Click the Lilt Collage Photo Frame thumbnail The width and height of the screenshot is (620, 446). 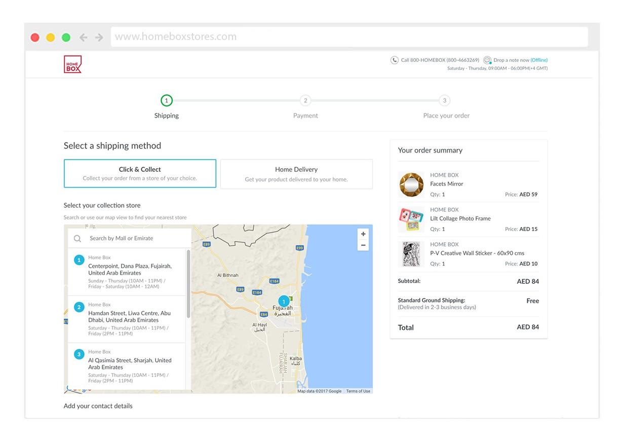[411, 219]
